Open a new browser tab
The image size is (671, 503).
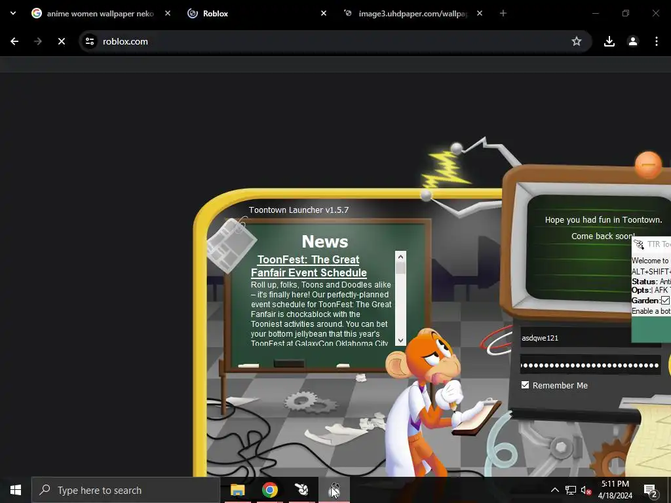(503, 13)
